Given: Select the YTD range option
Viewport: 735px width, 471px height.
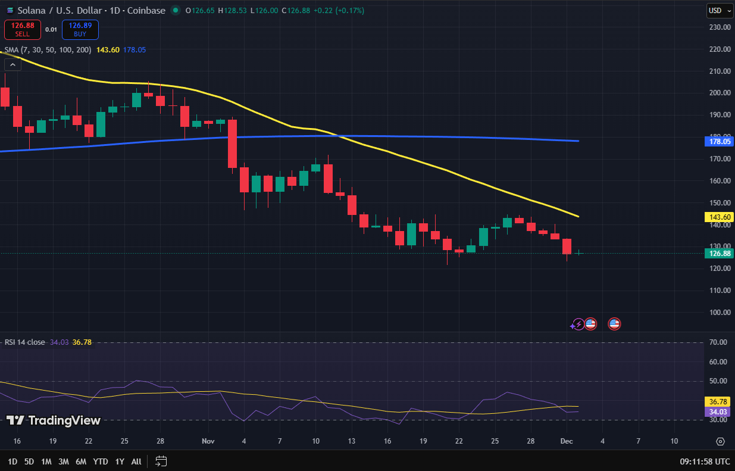Looking at the screenshot, I should (101, 461).
